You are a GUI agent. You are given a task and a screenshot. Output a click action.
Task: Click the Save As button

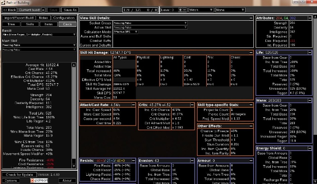[x=70, y=10]
